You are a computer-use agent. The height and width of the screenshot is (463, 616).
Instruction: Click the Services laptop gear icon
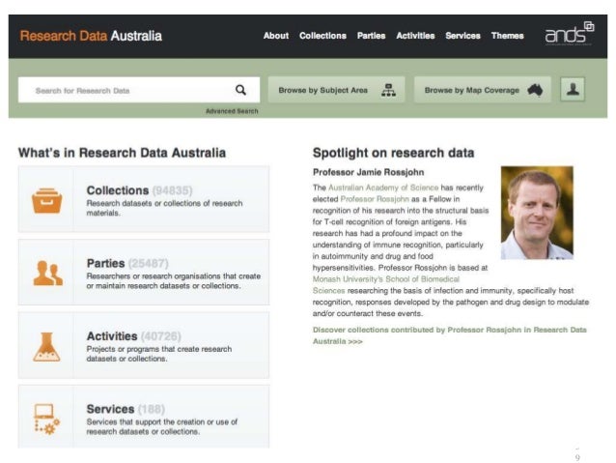click(46, 420)
